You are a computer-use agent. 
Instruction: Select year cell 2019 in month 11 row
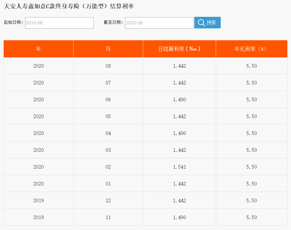(39, 217)
